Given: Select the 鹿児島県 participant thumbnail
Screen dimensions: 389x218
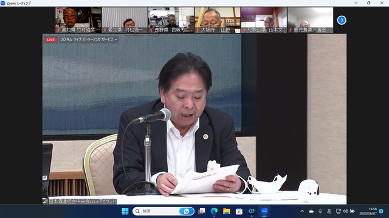Looking at the screenshot, I should click(311, 20).
